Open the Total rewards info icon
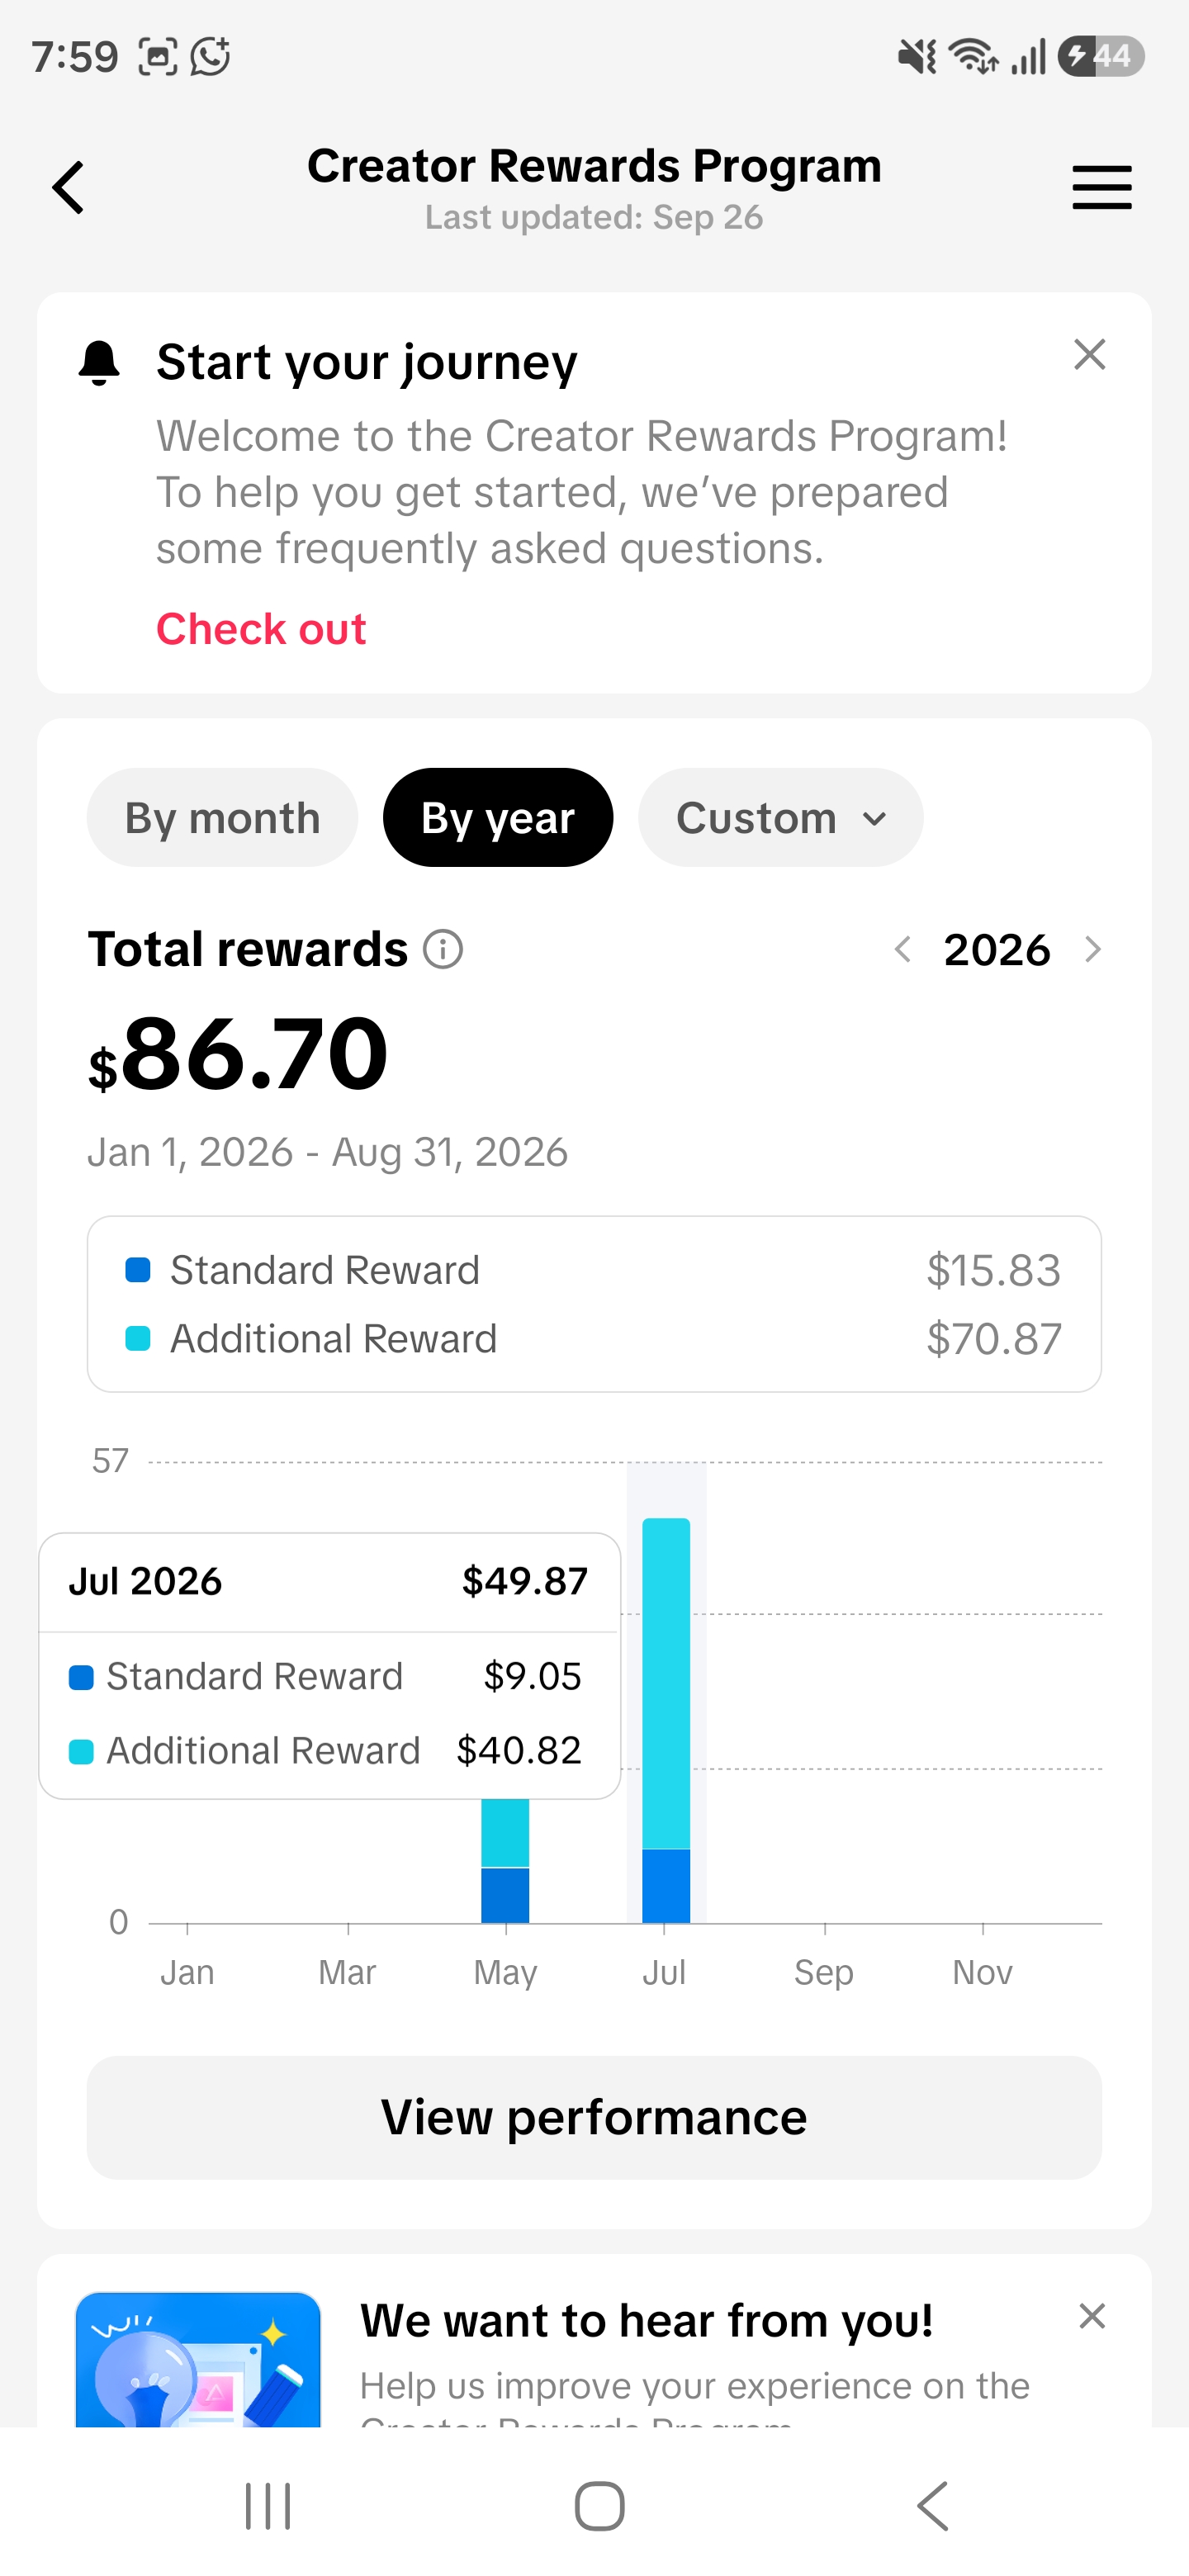This screenshot has width=1189, height=2576. click(442, 949)
